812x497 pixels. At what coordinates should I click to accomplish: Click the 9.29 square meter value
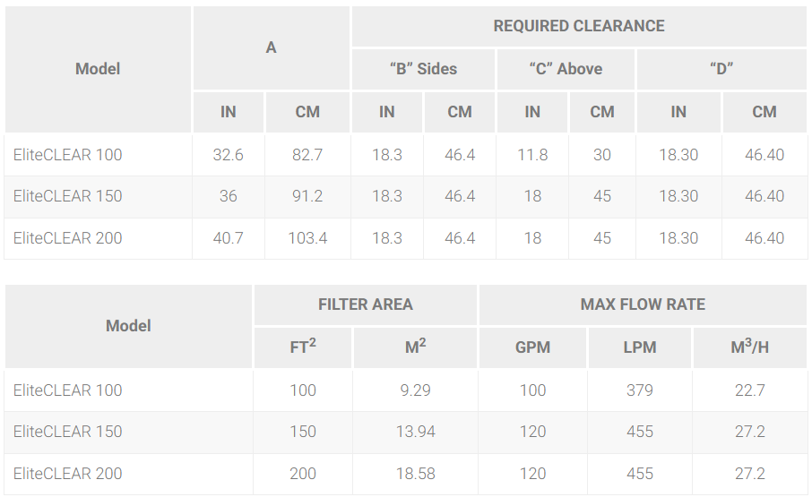tap(415, 390)
